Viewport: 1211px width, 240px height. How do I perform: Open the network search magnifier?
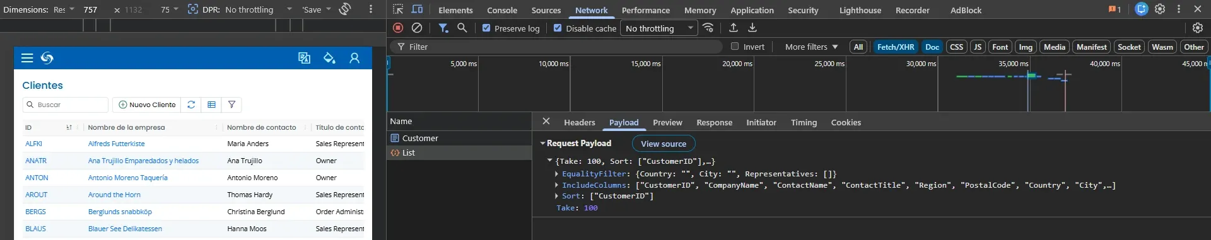(462, 28)
